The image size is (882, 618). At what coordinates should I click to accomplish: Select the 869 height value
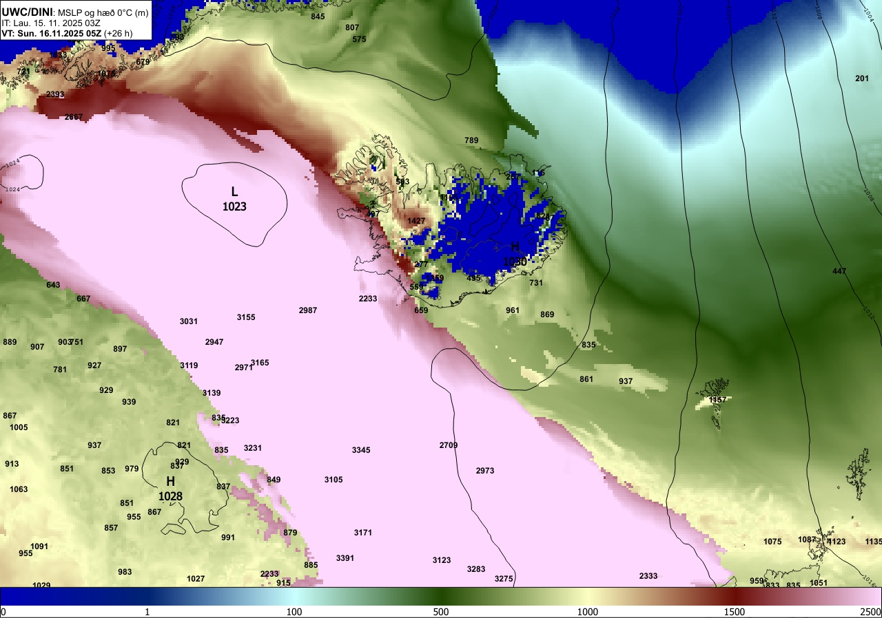(x=547, y=315)
